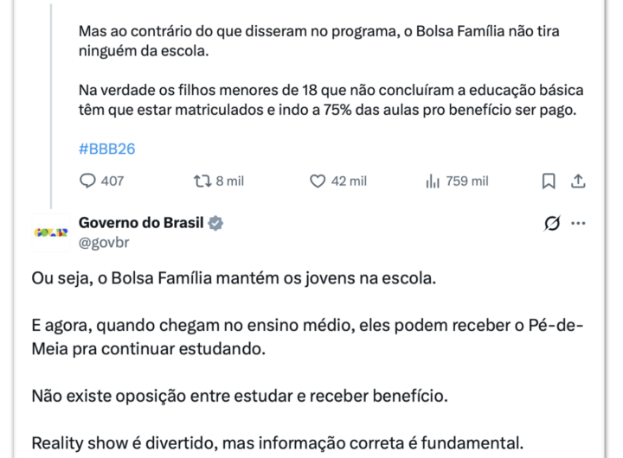Viewport: 623px width, 458px height.
Task: Click the Governo do Brasil profile avatar
Action: [x=50, y=232]
